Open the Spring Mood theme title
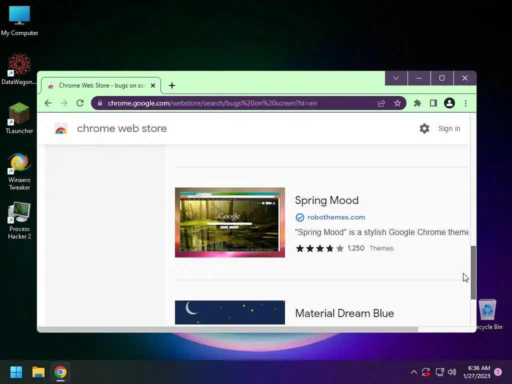Viewport: 512px width, 384px height. 327,200
